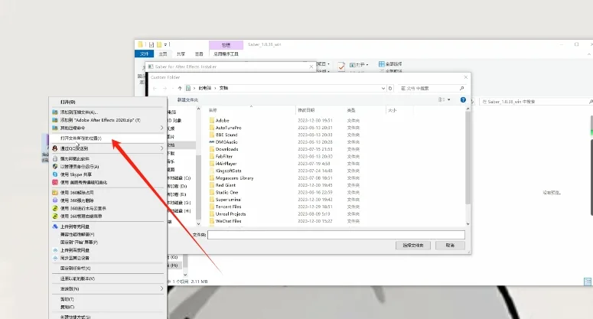Expand the '发送到' submenu arrow
The width and height of the screenshot is (593, 319).
161,289
